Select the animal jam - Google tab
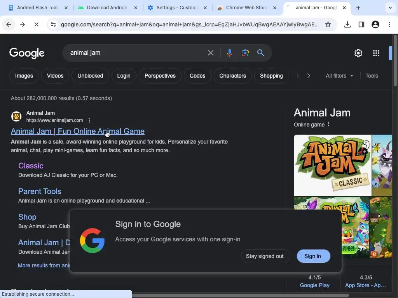Screen dimensions: 398x298 [x=316, y=8]
